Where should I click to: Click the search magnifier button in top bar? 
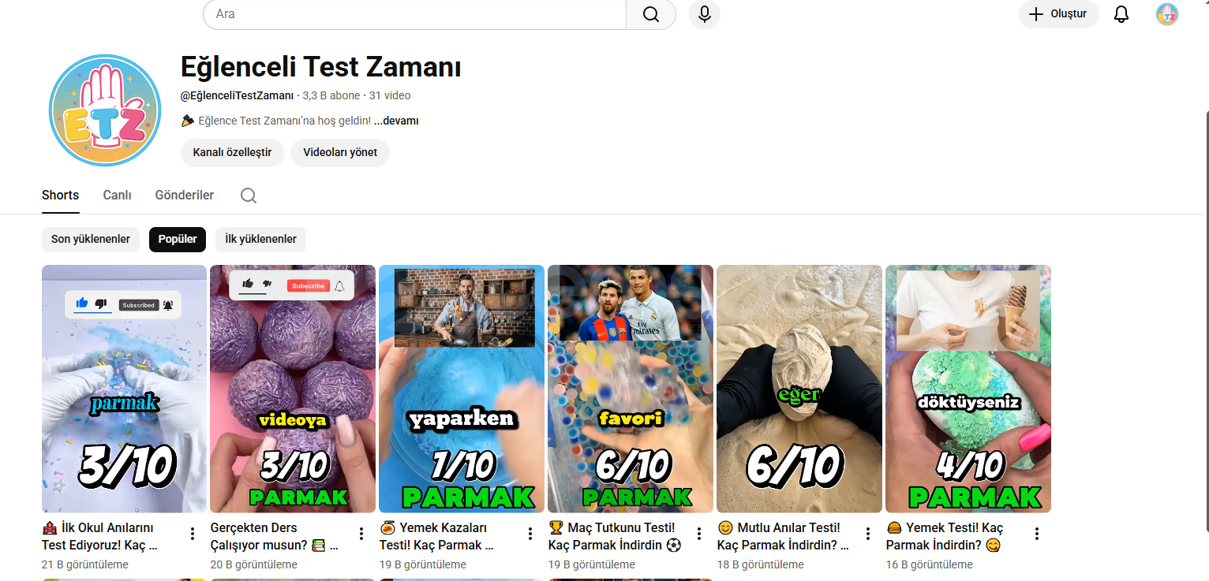[651, 14]
